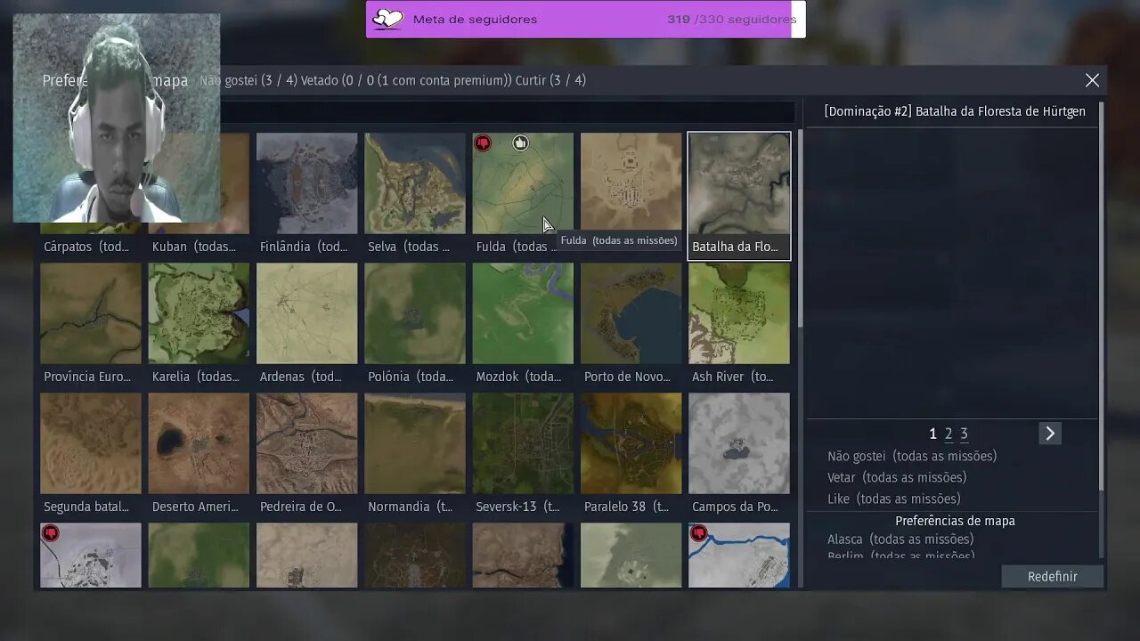1140x641 pixels.
Task: Select the Mozdok map thumbnail
Action: point(523,313)
